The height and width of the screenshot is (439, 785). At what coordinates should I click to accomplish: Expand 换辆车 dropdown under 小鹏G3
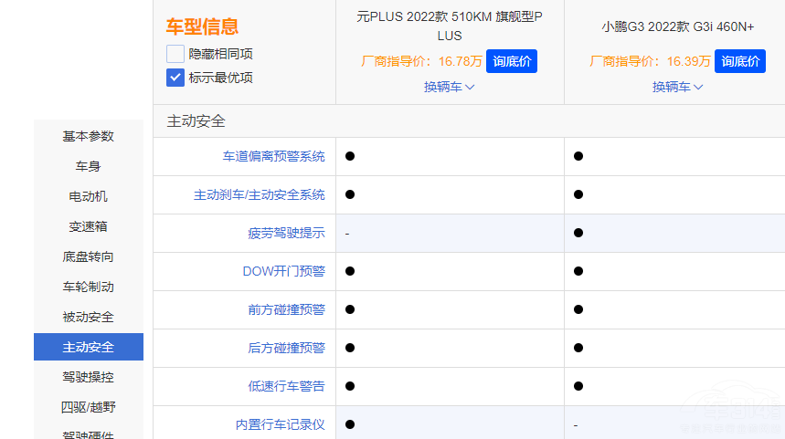click(677, 87)
